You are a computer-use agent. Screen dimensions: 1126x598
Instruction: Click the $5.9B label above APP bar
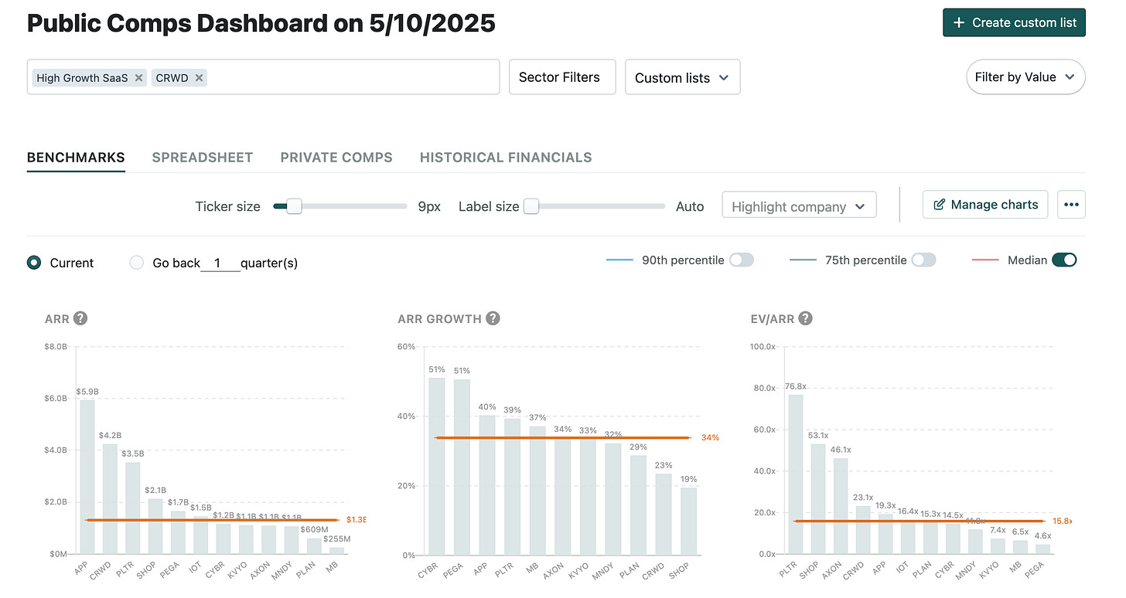[87, 392]
